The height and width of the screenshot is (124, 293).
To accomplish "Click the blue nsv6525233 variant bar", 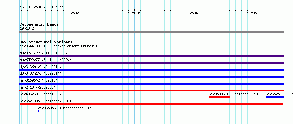I will 275,97.
